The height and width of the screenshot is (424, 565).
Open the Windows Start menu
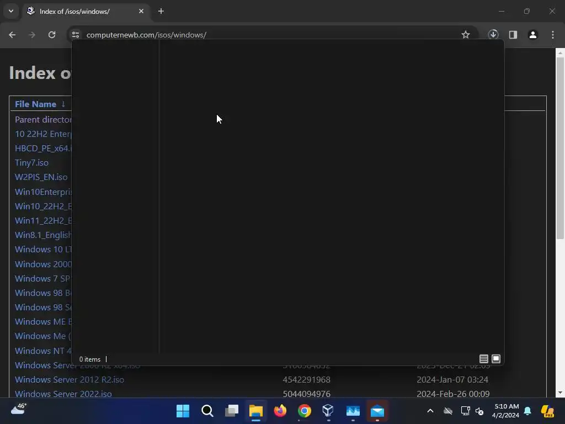[183, 411]
